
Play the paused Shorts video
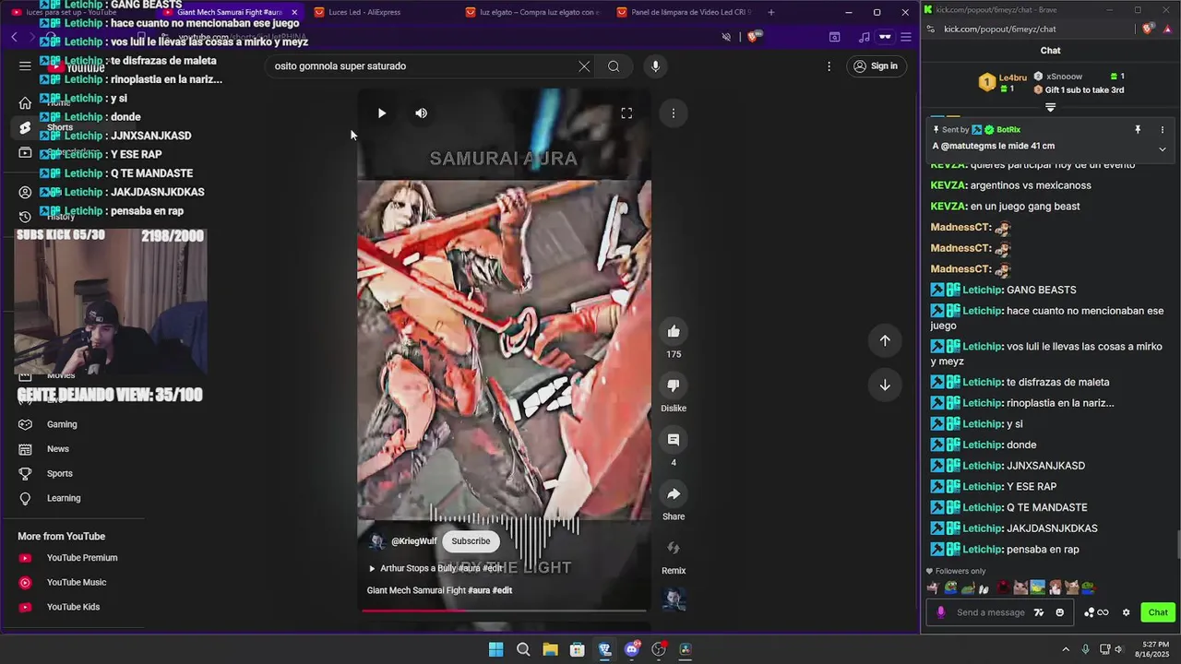click(381, 113)
